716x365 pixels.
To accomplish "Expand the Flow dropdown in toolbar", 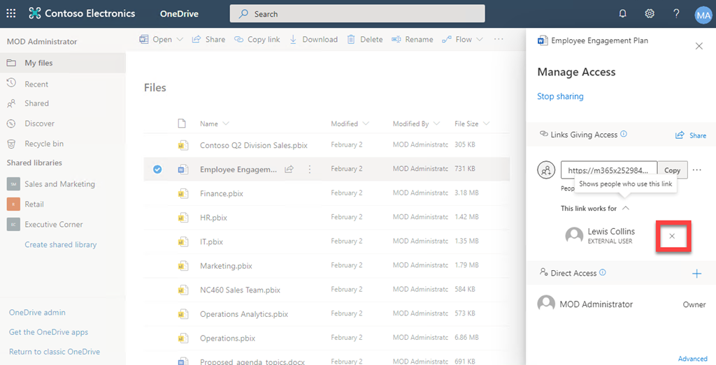I will pyautogui.click(x=480, y=40).
